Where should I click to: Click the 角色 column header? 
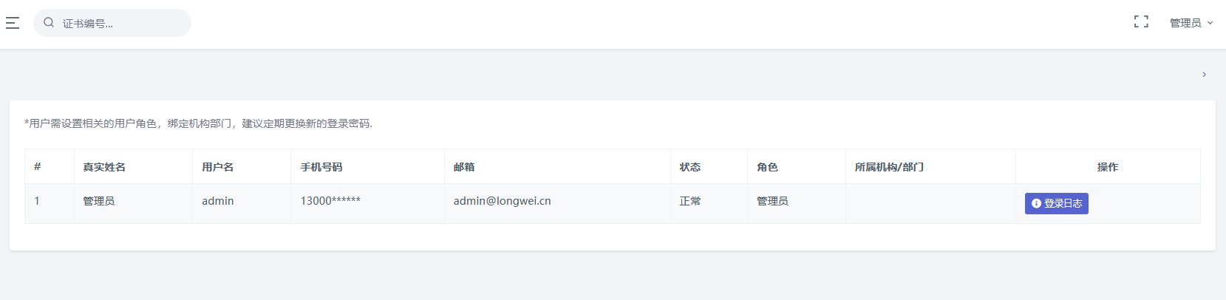(767, 167)
